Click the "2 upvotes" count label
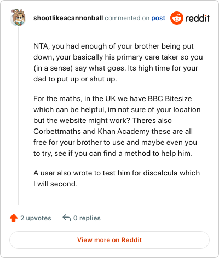 (36, 218)
